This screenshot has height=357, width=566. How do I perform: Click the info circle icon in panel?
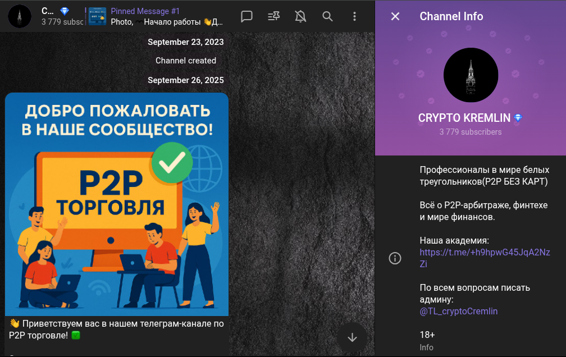pos(395,258)
